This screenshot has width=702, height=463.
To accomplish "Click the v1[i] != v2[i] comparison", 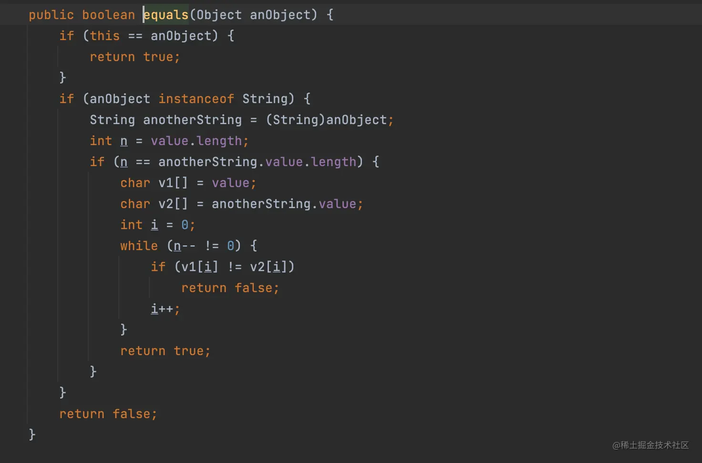I will pyautogui.click(x=235, y=267).
